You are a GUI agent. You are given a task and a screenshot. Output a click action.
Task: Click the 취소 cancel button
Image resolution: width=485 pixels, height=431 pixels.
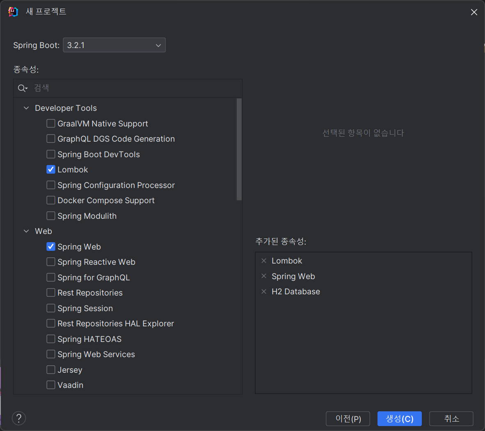(451, 419)
